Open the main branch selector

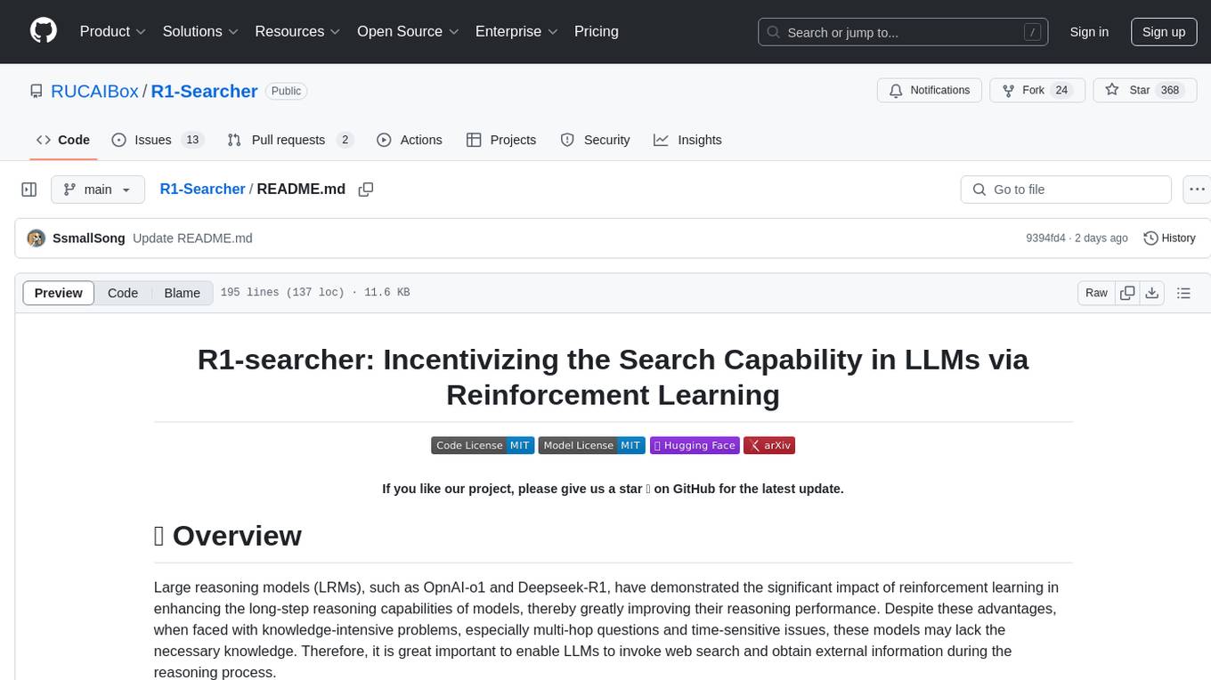tap(98, 190)
